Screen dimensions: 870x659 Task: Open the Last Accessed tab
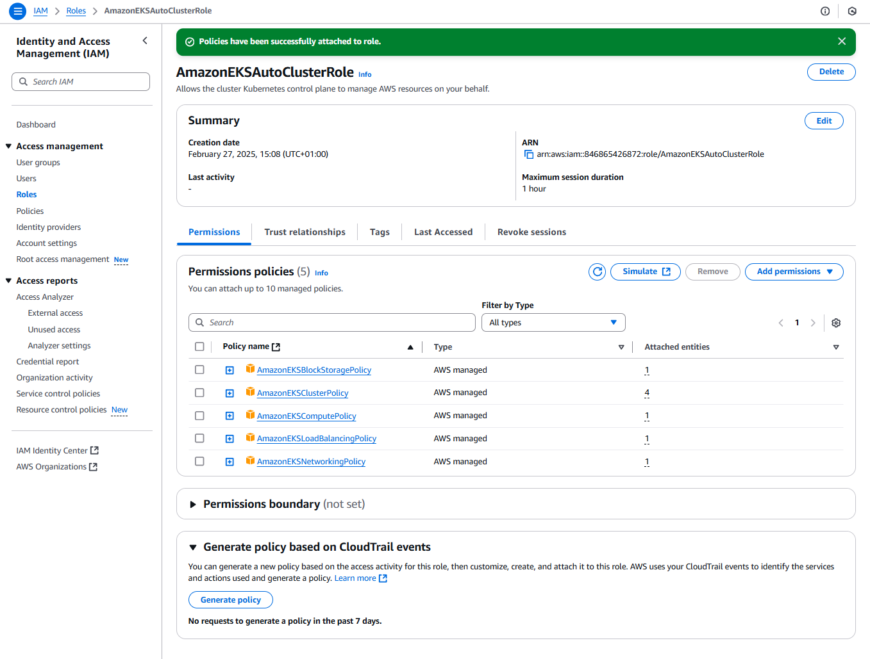(443, 232)
